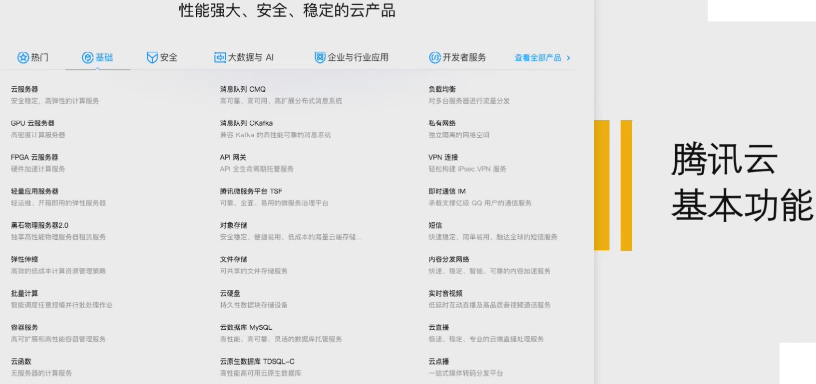Image resolution: width=816 pixels, height=384 pixels.
Task: Open 黑石物理服务器2.0 product
Action: pos(40,225)
